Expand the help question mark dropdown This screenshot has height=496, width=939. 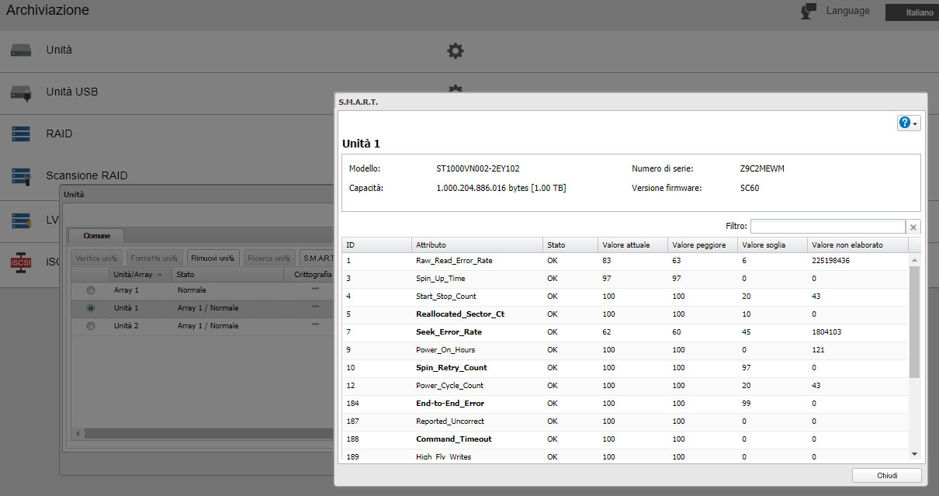[908, 123]
